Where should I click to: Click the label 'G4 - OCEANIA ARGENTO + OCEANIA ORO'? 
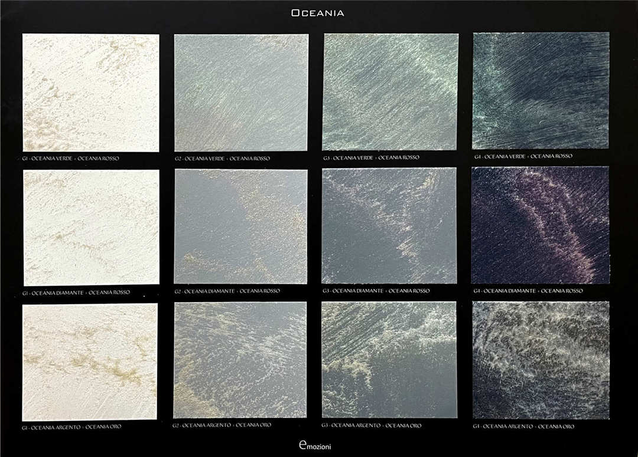[523, 426]
